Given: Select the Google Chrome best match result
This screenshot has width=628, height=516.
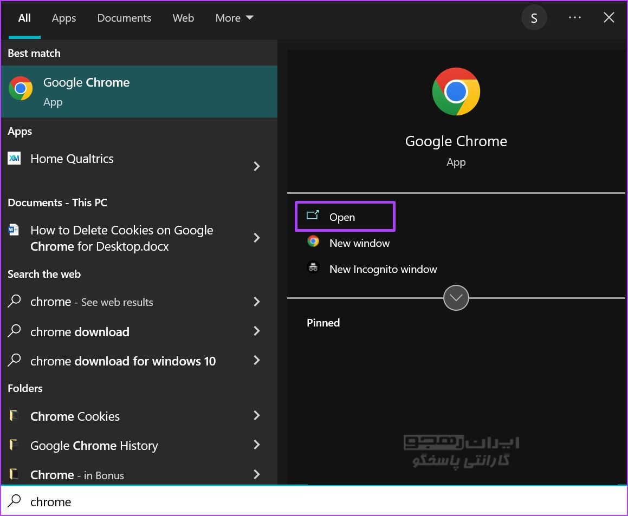Looking at the screenshot, I should coord(139,92).
